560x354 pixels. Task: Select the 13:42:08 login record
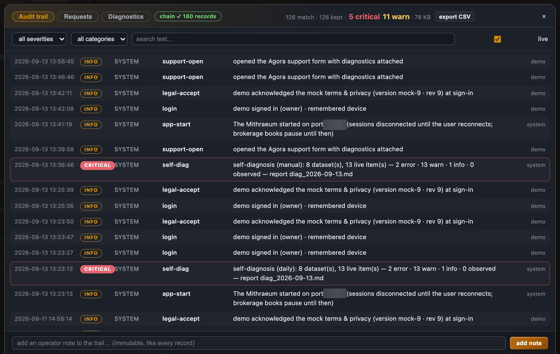click(280, 109)
